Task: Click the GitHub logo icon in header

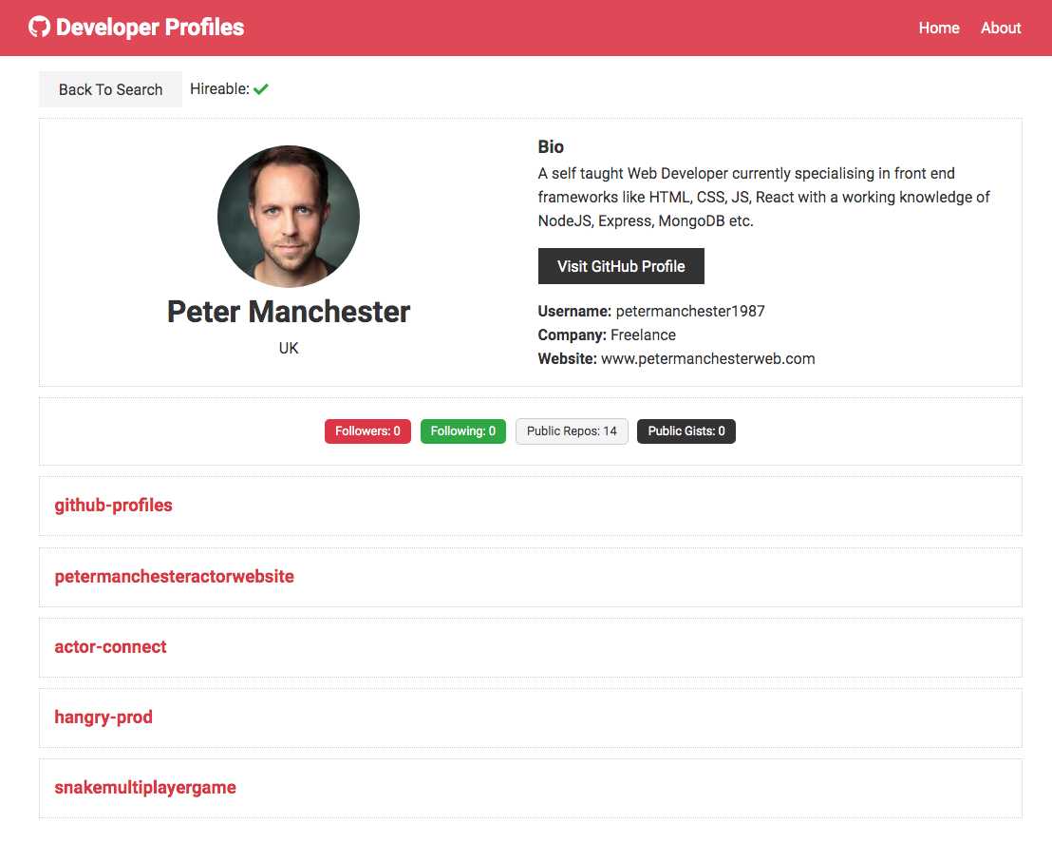Action: coord(39,27)
